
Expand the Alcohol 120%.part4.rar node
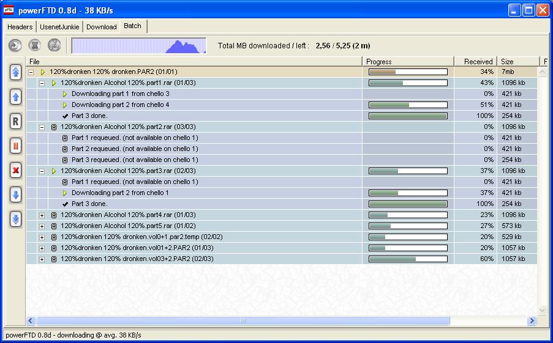[x=42, y=215]
